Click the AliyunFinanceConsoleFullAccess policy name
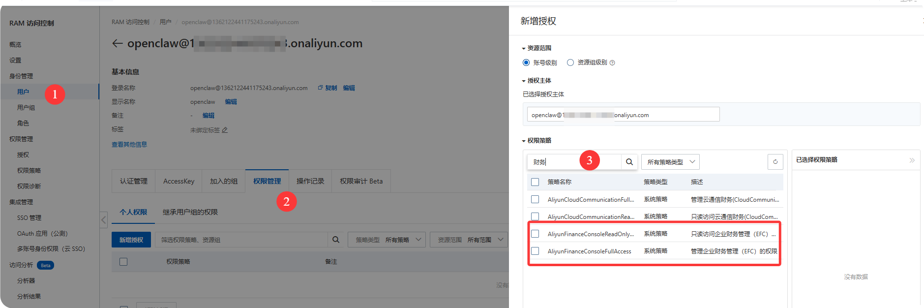Viewport: 924px width, 308px height. tap(590, 251)
